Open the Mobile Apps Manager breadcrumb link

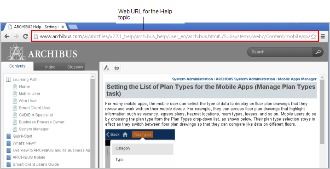click(297, 79)
